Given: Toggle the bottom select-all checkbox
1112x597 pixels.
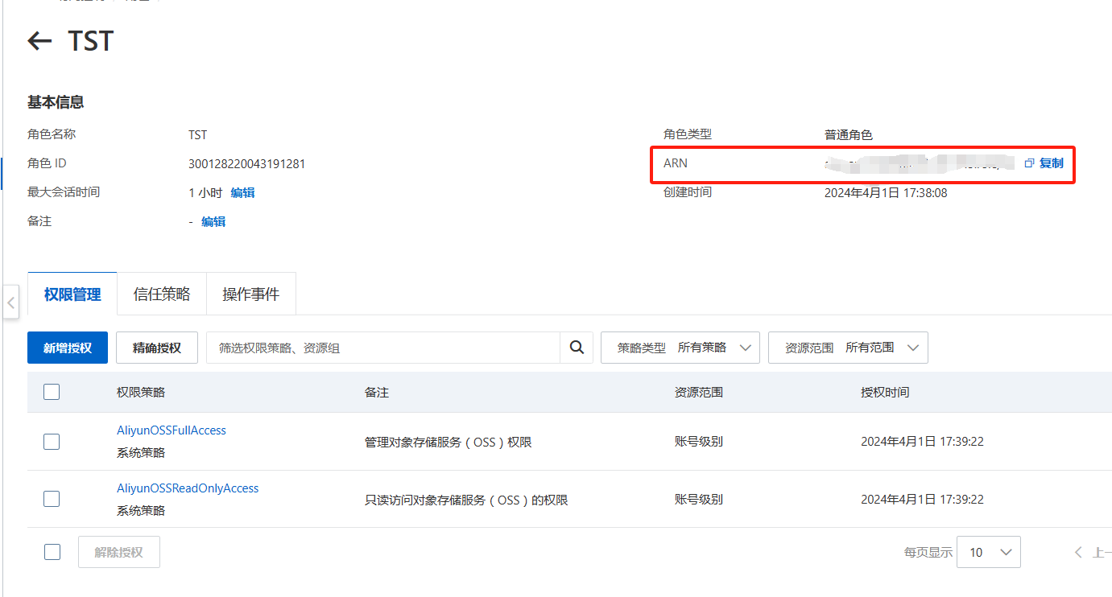Looking at the screenshot, I should [x=52, y=552].
